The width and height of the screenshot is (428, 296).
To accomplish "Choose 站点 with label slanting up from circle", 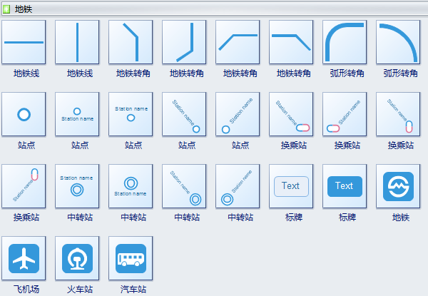I will tap(238, 114).
